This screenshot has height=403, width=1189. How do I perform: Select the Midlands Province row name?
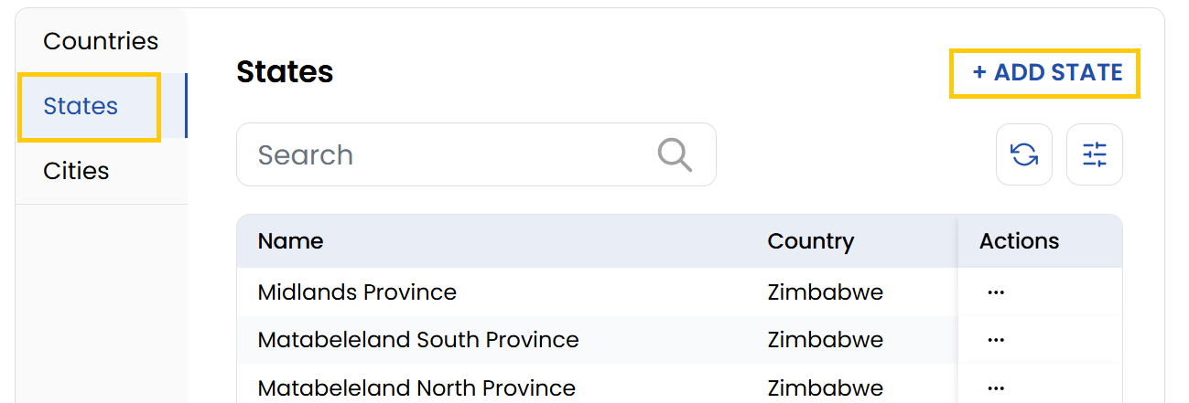tap(357, 292)
